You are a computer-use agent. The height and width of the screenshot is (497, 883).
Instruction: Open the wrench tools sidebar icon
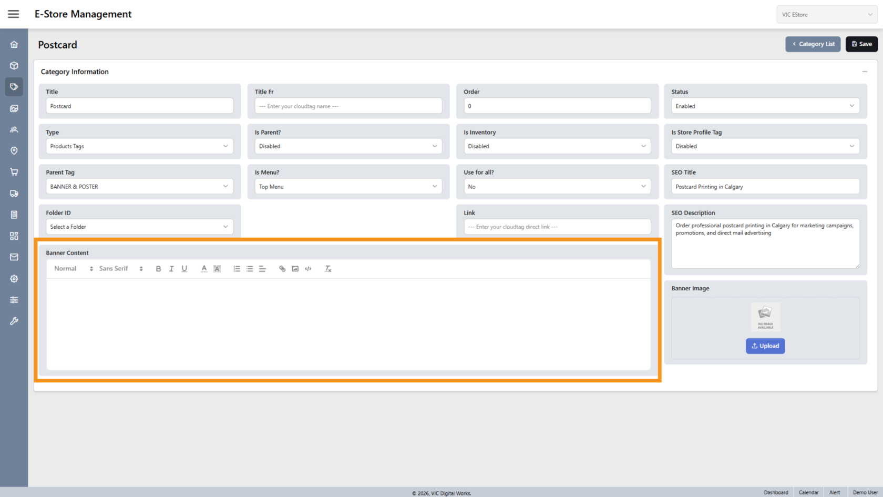pyautogui.click(x=14, y=321)
